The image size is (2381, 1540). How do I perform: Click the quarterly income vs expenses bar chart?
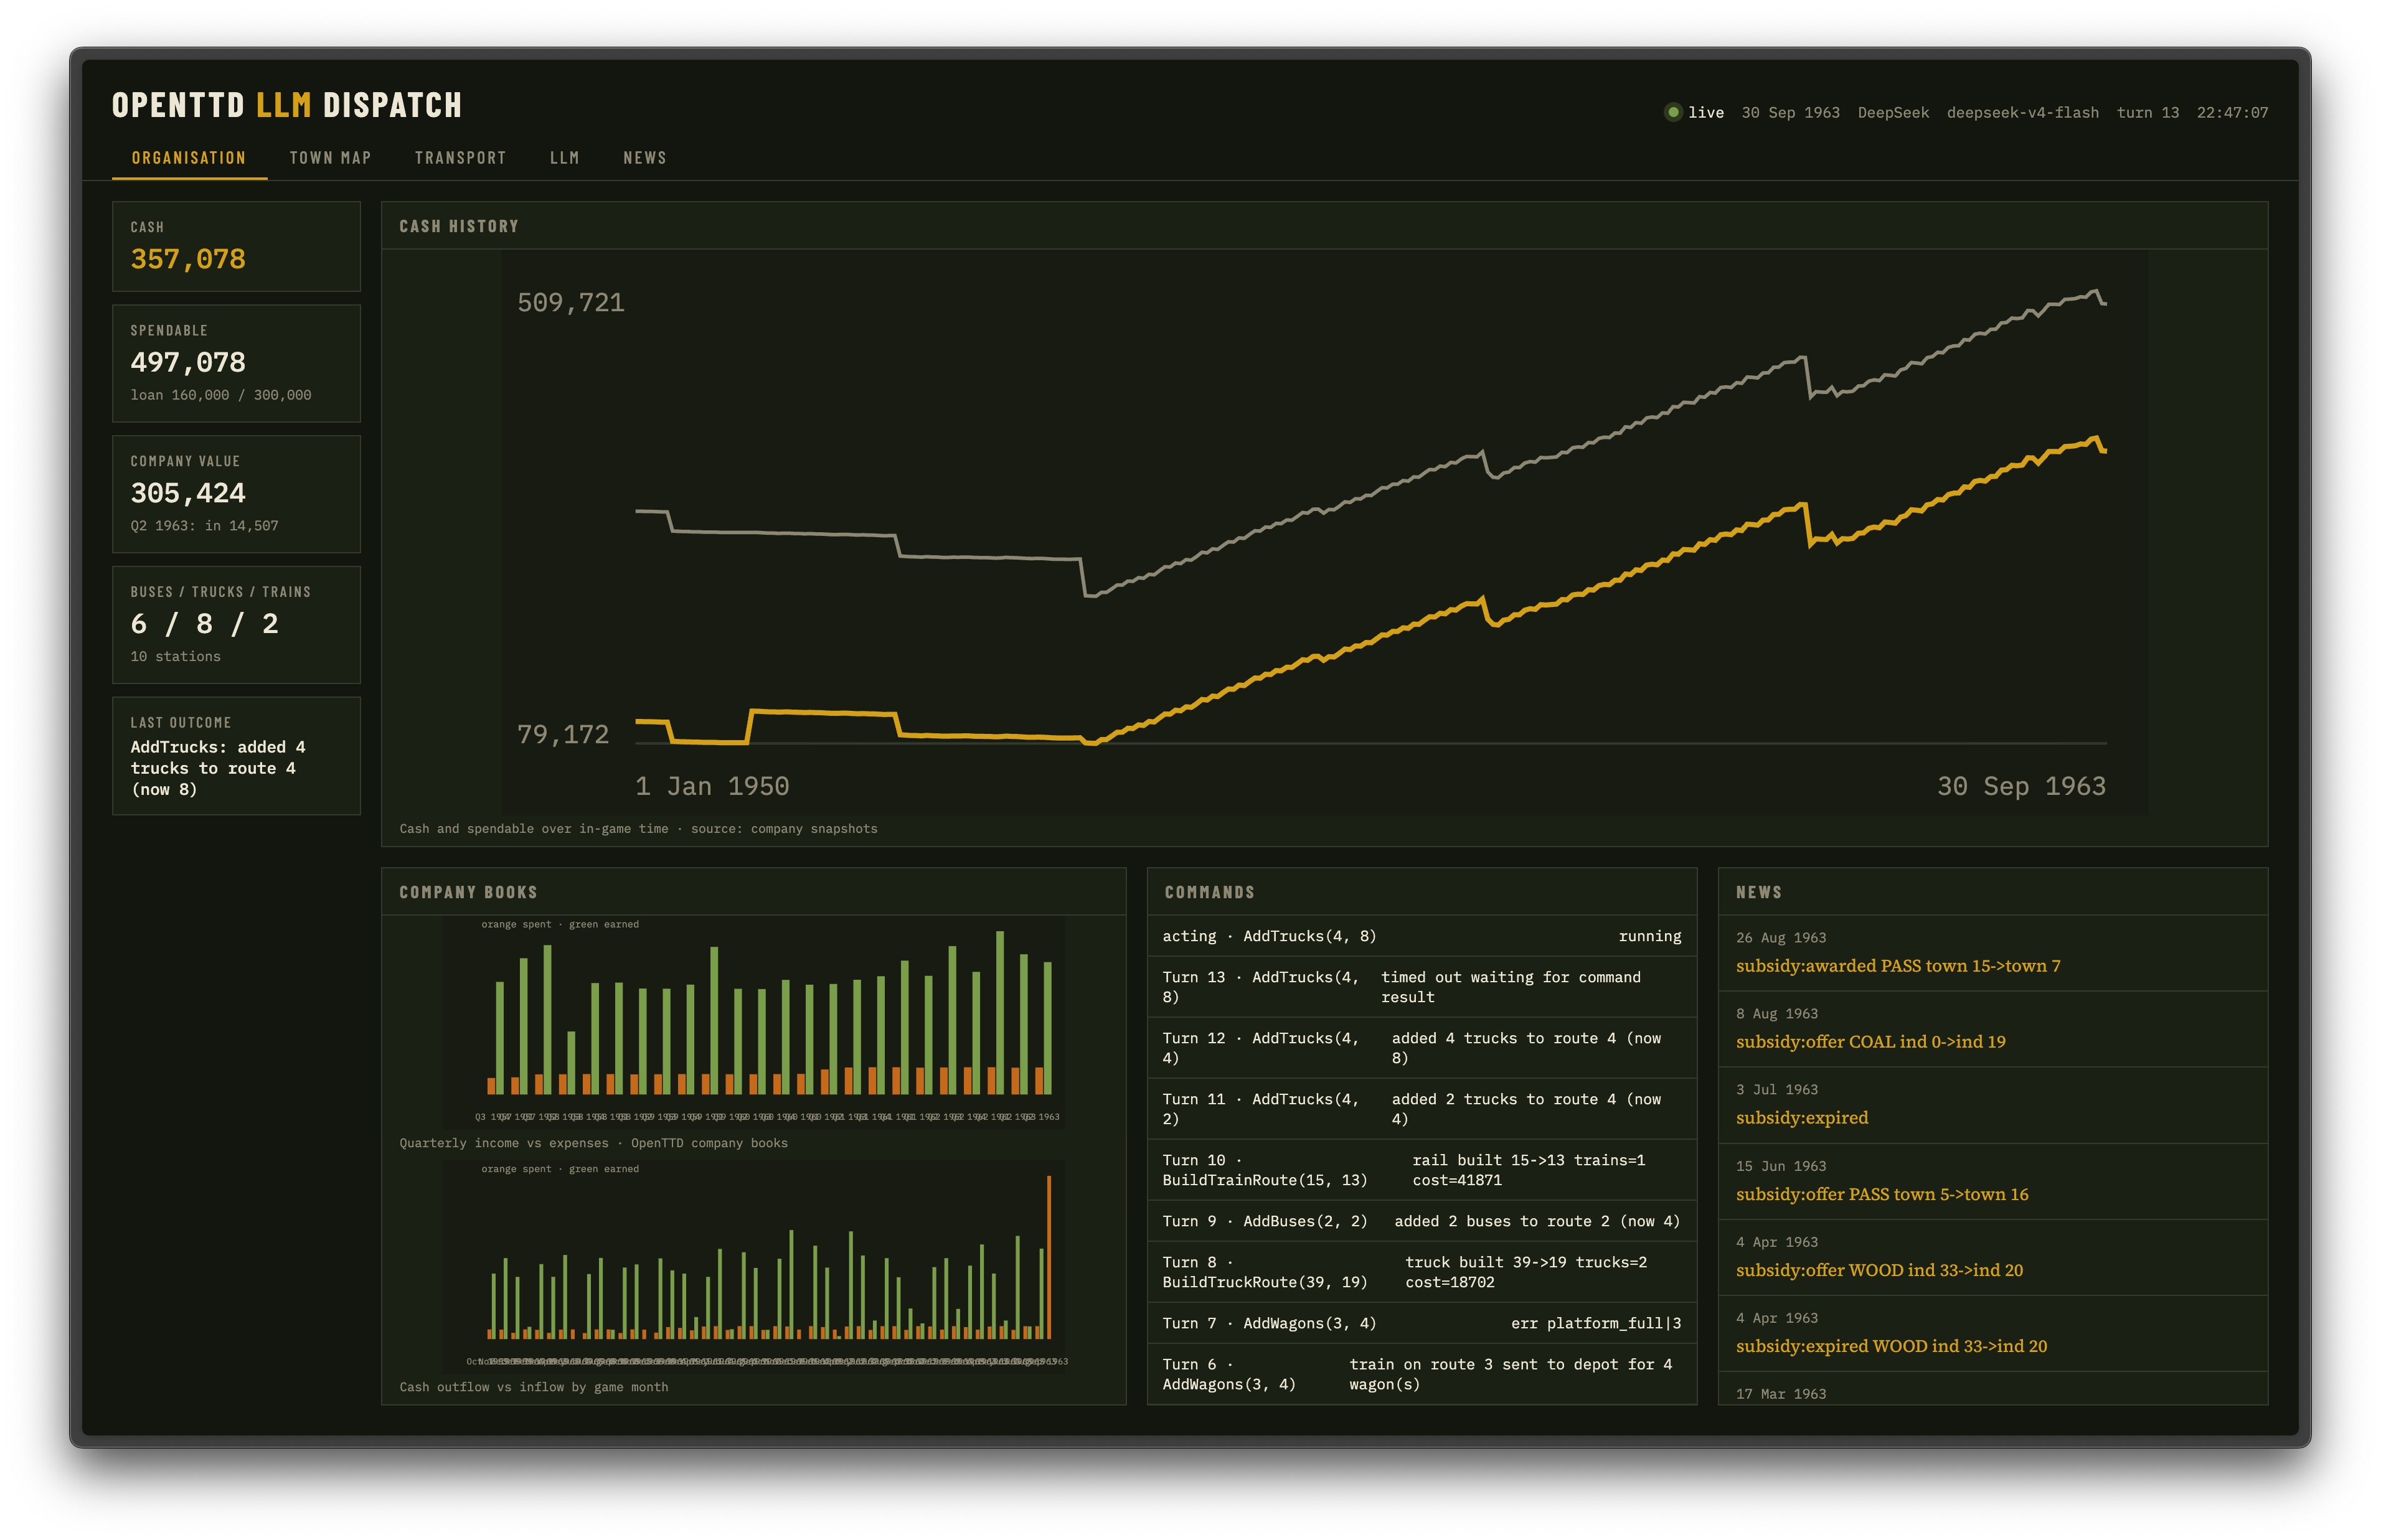(x=753, y=1021)
